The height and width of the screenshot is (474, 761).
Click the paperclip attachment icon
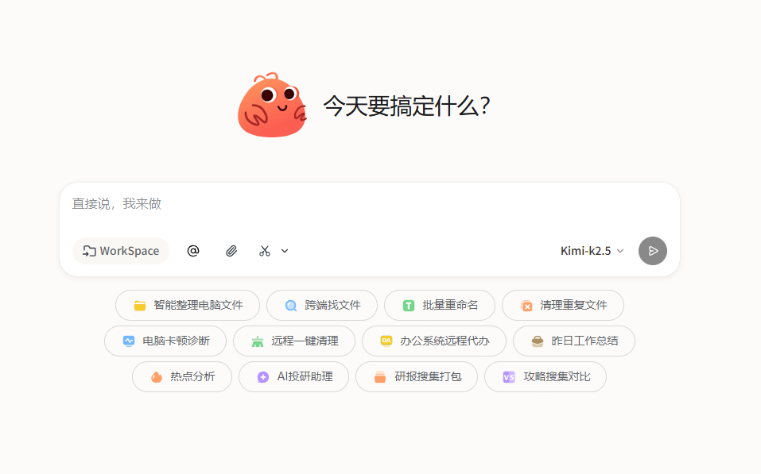coord(231,251)
